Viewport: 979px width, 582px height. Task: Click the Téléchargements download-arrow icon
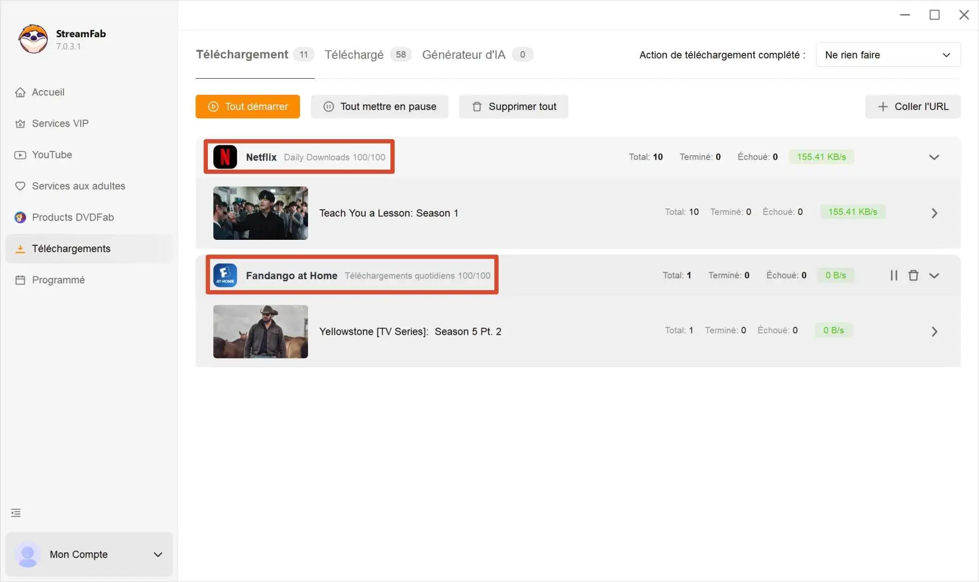pyautogui.click(x=20, y=248)
